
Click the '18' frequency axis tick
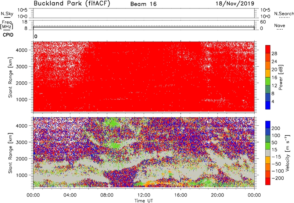pos(25,22)
